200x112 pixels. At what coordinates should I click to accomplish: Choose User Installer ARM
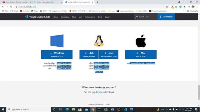click(69, 63)
